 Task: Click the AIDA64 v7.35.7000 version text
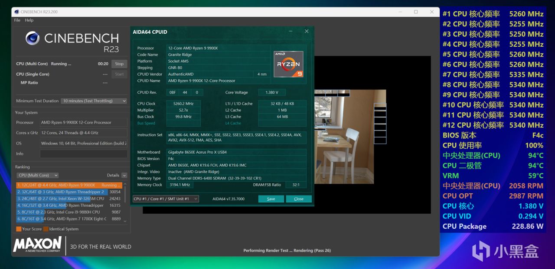click(229, 199)
